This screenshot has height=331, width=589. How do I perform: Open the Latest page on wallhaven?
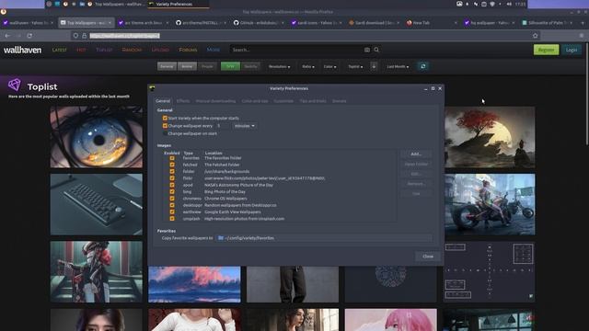click(59, 50)
